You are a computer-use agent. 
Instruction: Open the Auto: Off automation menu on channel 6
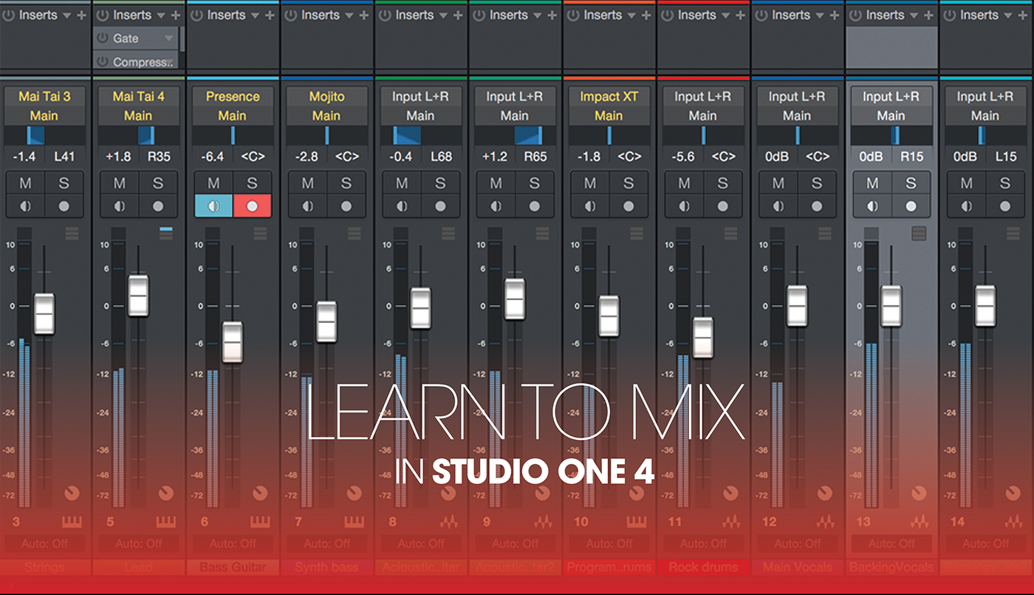233,543
